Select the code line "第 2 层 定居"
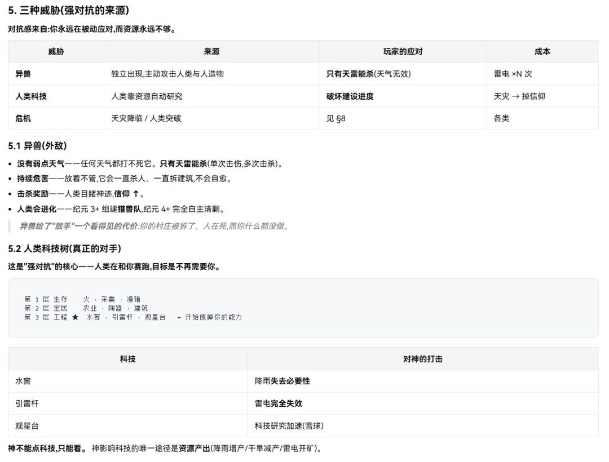Screen dimensions: 609x462 tap(86, 308)
